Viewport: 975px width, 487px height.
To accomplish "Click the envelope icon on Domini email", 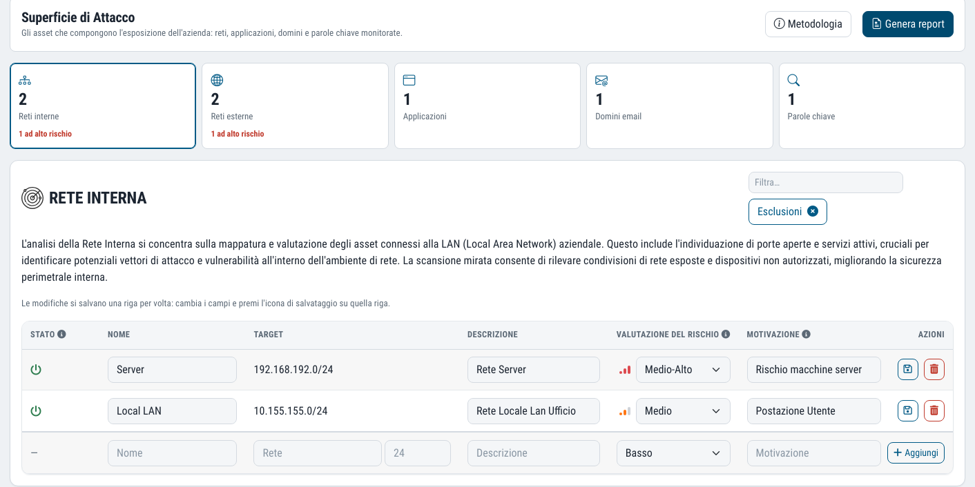I will tap(601, 81).
